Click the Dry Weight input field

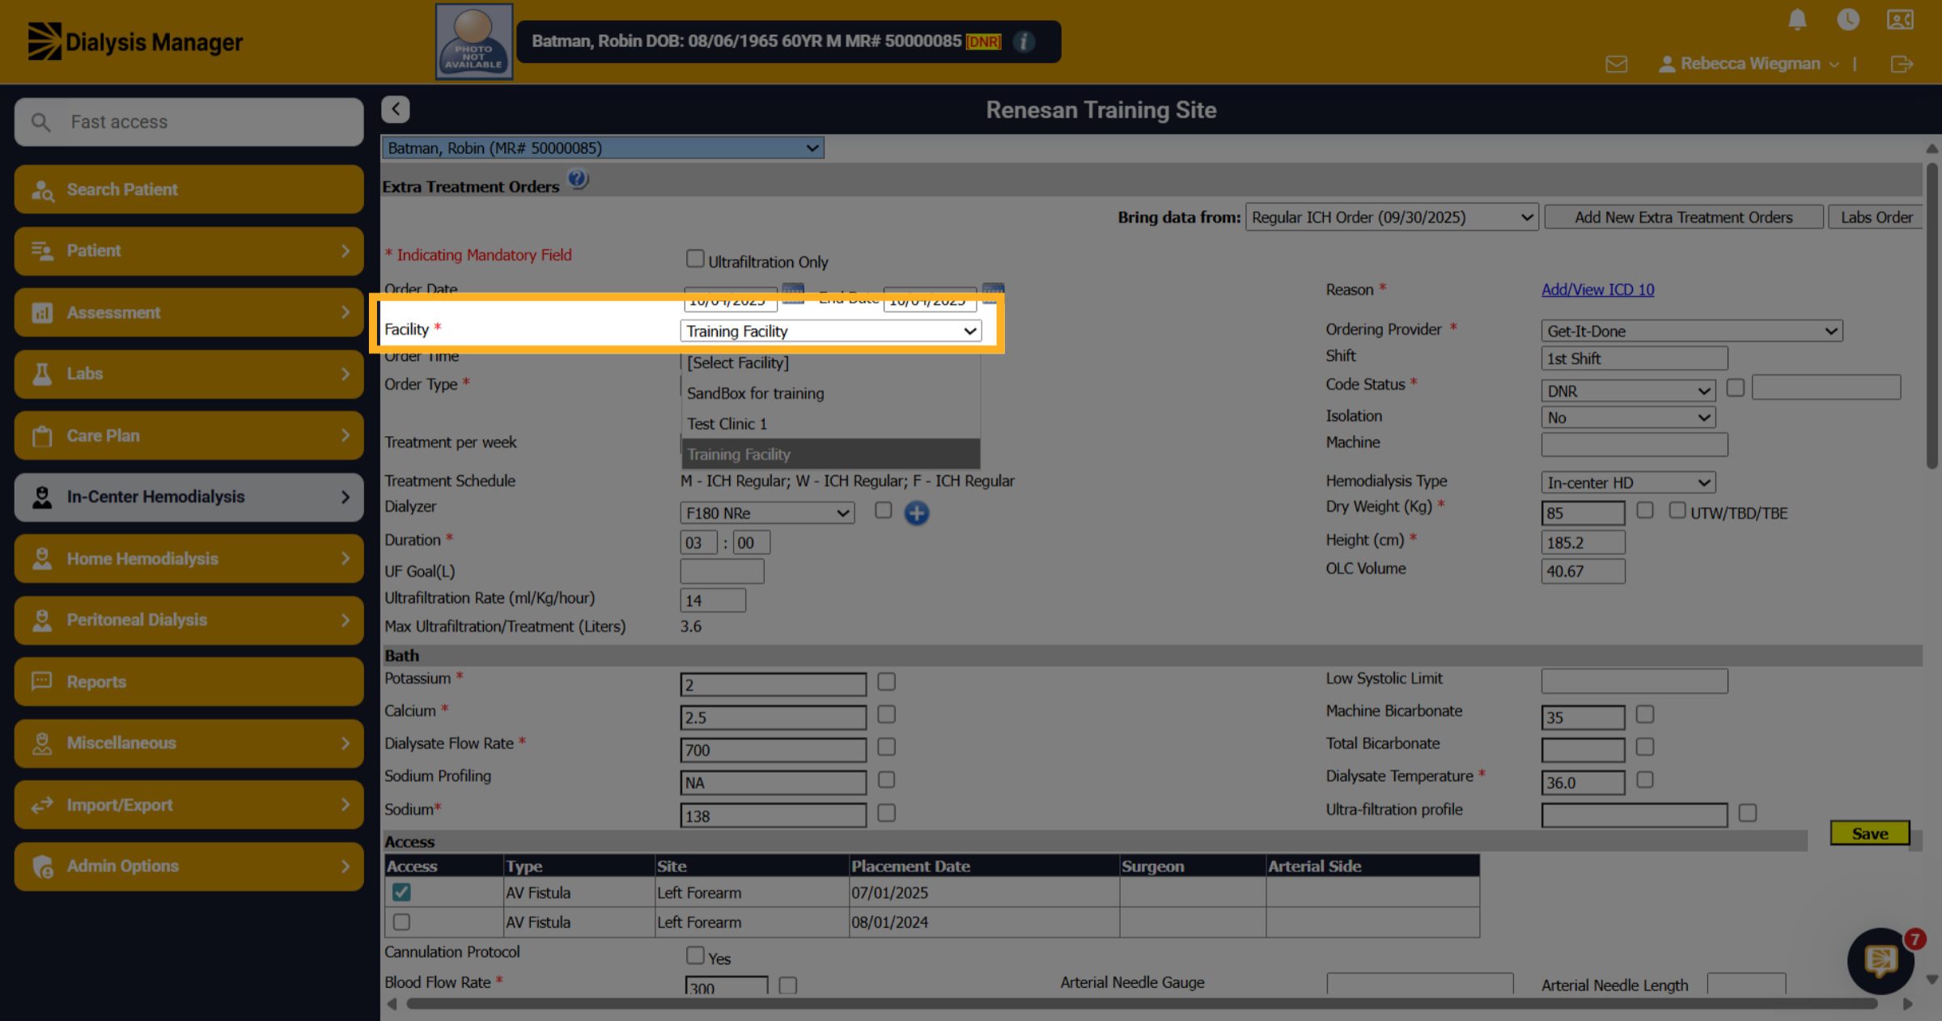pos(1583,513)
